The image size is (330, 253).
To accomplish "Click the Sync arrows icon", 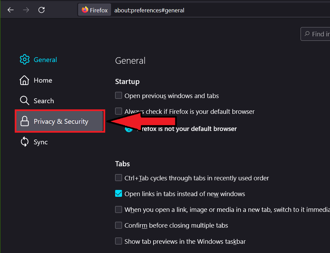I will (x=24, y=142).
